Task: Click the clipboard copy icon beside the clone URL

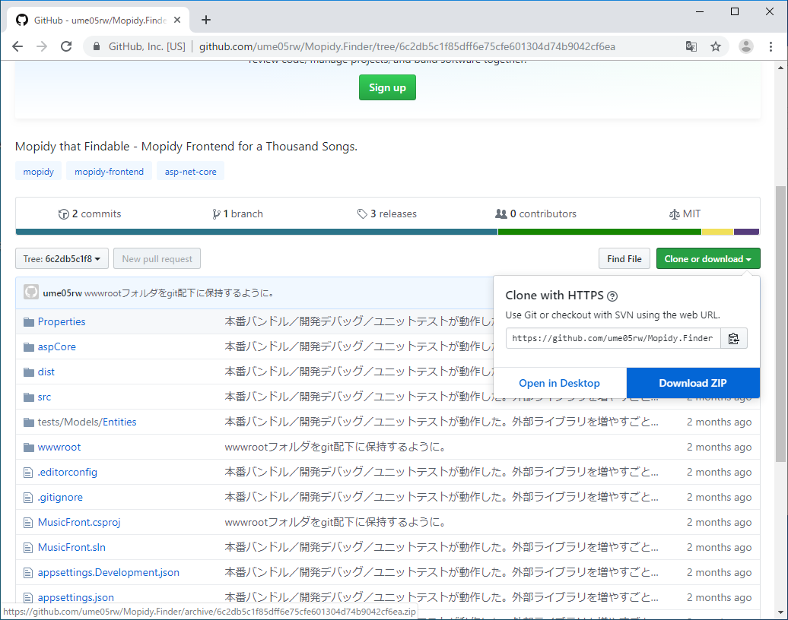Action: point(733,338)
